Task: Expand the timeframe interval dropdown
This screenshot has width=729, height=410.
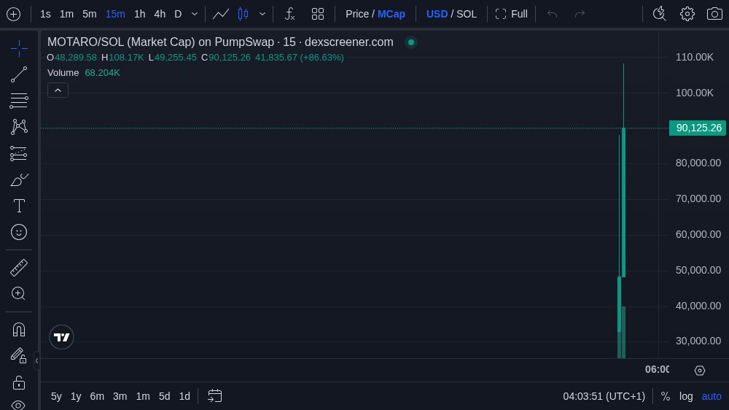Action: pos(195,14)
